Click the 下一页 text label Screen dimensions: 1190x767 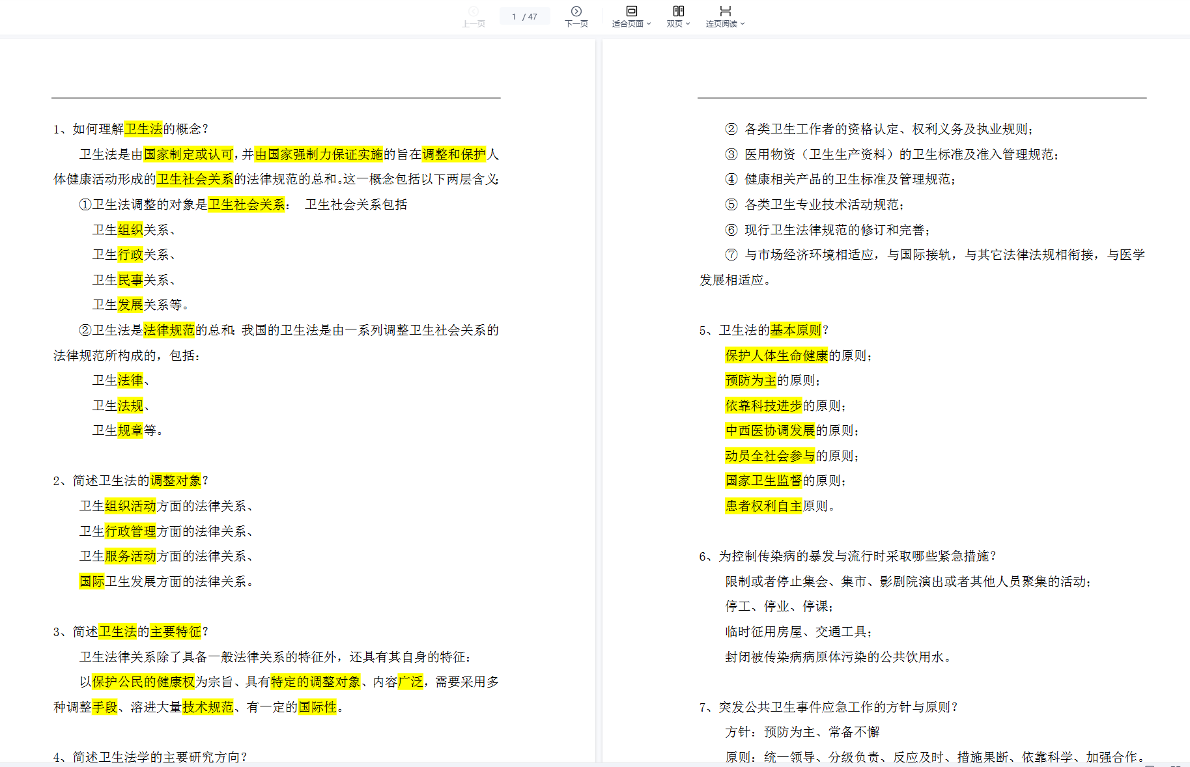(576, 24)
